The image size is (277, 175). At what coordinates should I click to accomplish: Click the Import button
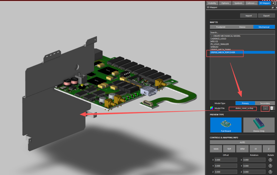click(x=249, y=16)
